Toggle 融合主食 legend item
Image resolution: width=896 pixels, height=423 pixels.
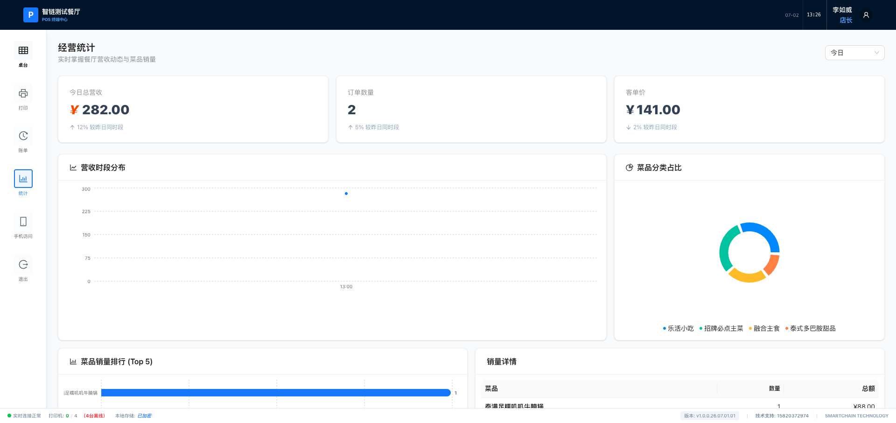(764, 328)
